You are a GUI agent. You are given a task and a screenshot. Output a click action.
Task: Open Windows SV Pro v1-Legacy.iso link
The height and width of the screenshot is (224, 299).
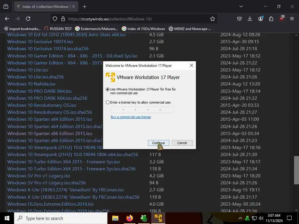pyautogui.click(x=39, y=176)
